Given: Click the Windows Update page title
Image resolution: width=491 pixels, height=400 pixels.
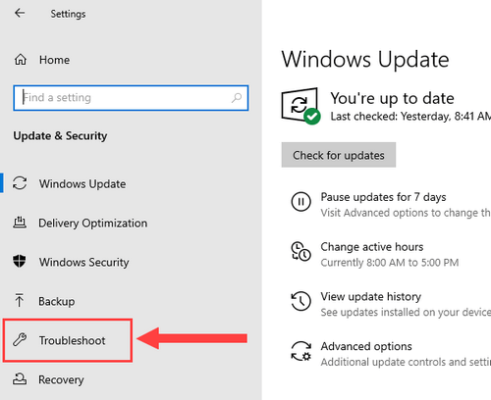Looking at the screenshot, I should point(365,60).
